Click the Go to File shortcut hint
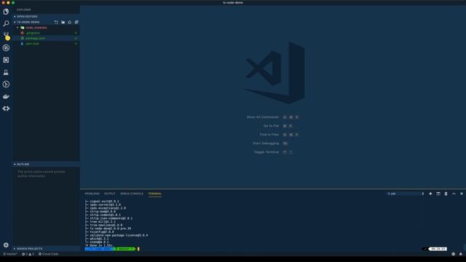Image resolution: width=466 pixels, height=262 pixels. tap(271, 126)
